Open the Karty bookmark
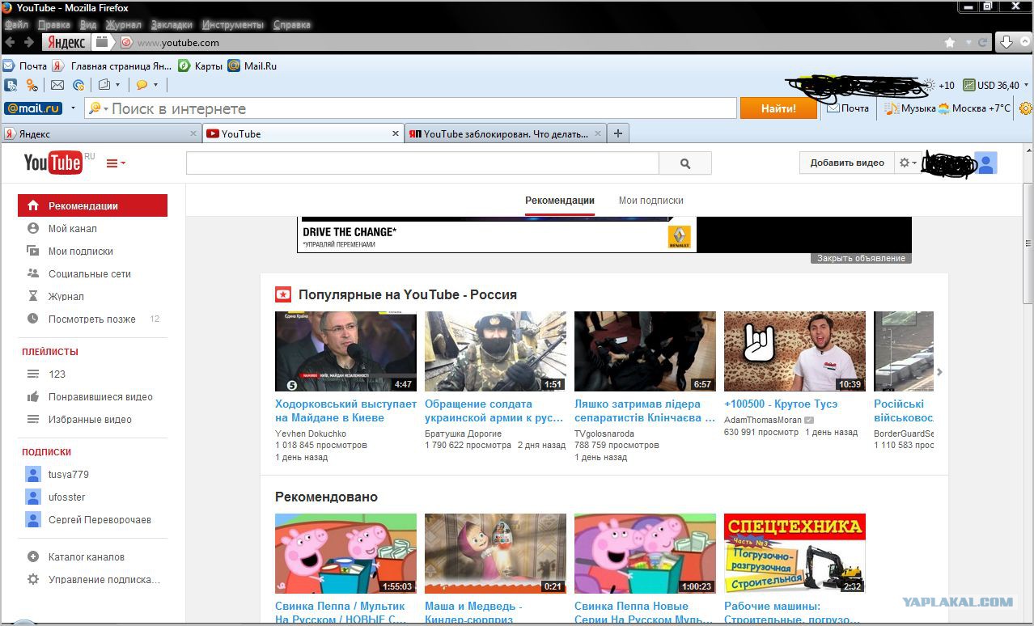The height and width of the screenshot is (626, 1034). tap(200, 66)
